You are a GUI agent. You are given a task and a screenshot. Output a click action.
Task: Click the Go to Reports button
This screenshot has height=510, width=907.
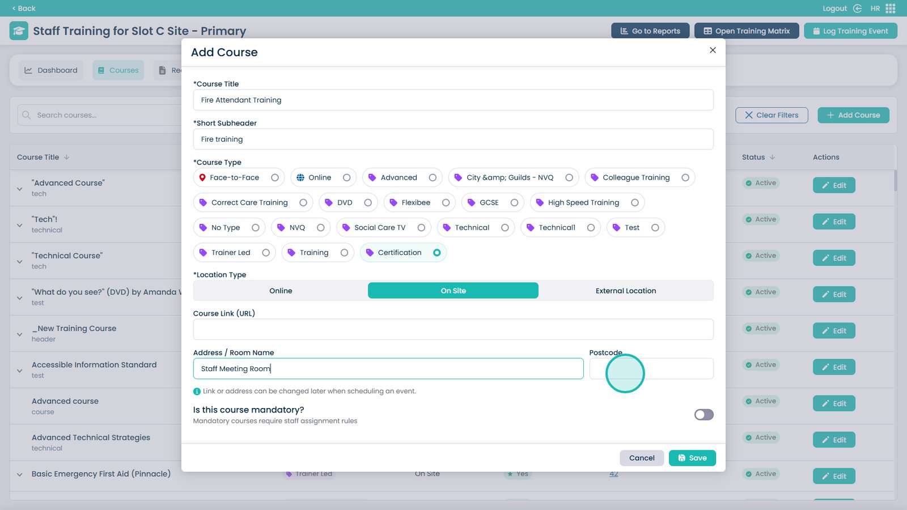(x=650, y=31)
